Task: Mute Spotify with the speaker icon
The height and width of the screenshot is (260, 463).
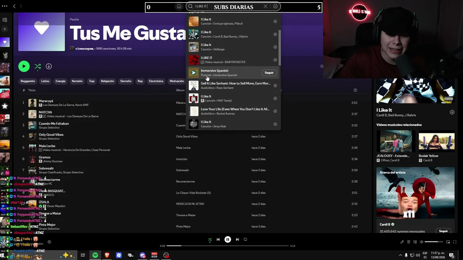Action: [421, 242]
